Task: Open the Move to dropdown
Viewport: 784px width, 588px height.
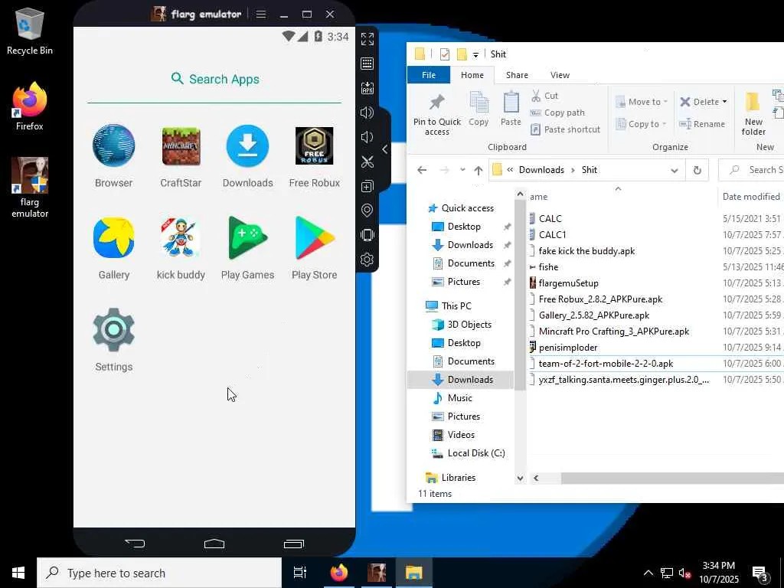Action: 642,102
